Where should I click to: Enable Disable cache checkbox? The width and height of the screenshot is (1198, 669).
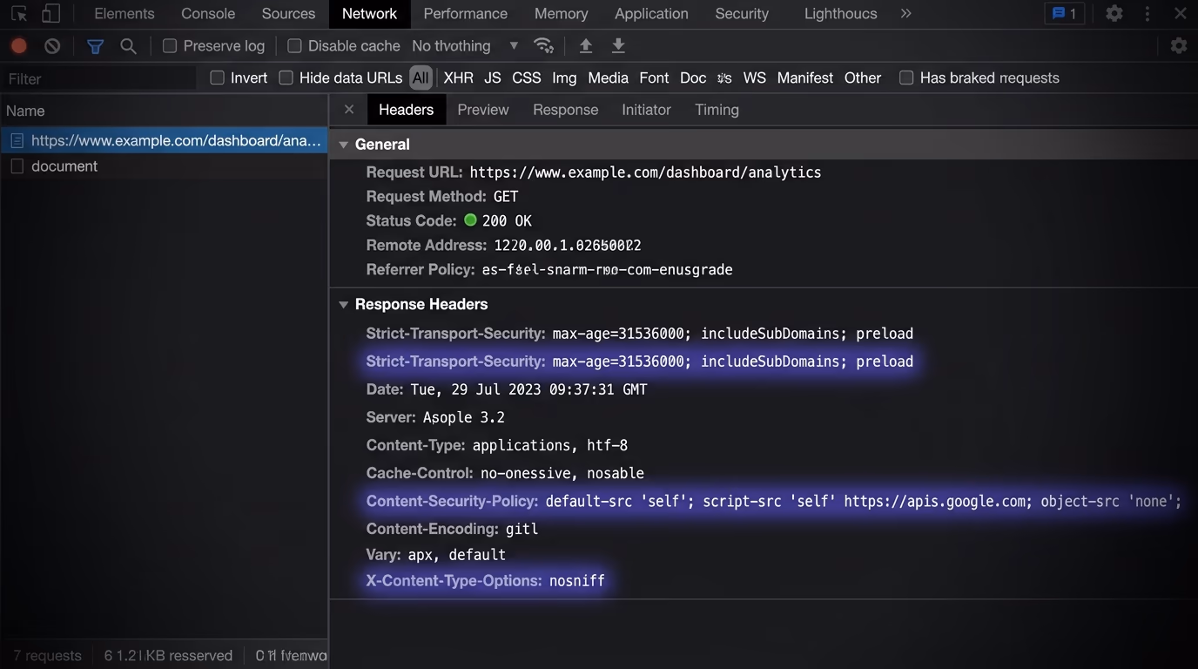tap(294, 46)
